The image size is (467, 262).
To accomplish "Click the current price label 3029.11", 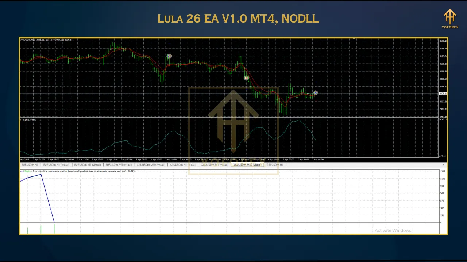I will 443,94.
